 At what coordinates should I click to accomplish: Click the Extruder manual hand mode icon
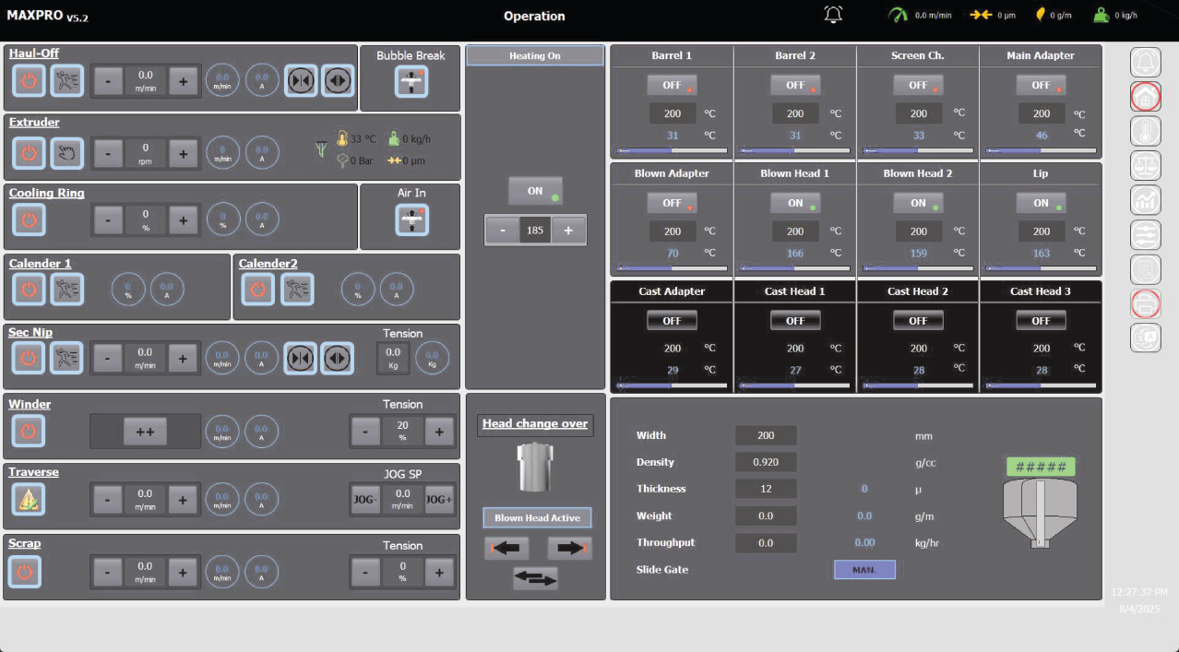pos(66,153)
